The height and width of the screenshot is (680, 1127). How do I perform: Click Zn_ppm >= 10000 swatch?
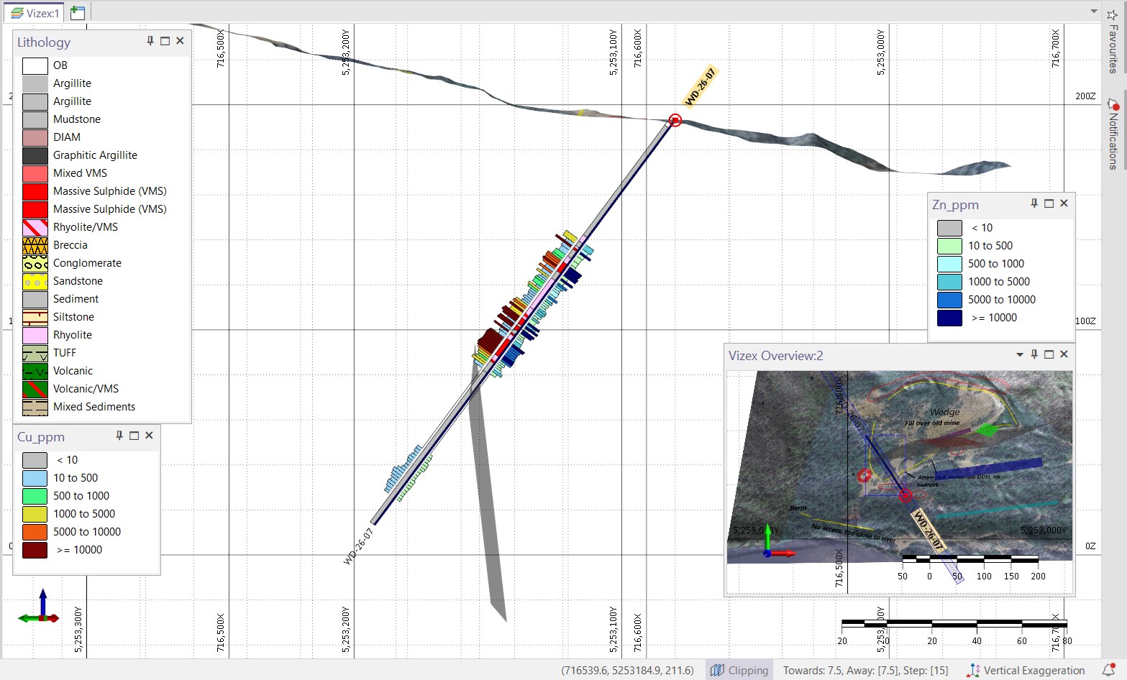(950, 318)
